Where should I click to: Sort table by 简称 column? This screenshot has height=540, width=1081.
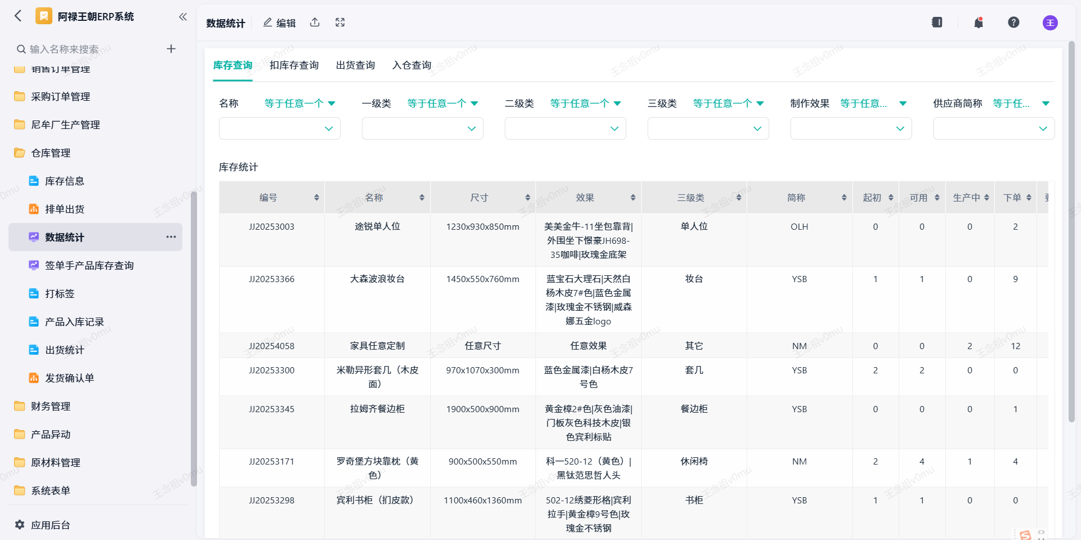click(844, 198)
